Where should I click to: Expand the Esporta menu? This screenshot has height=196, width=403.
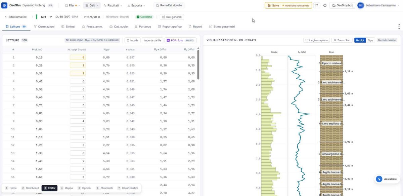click(x=136, y=5)
